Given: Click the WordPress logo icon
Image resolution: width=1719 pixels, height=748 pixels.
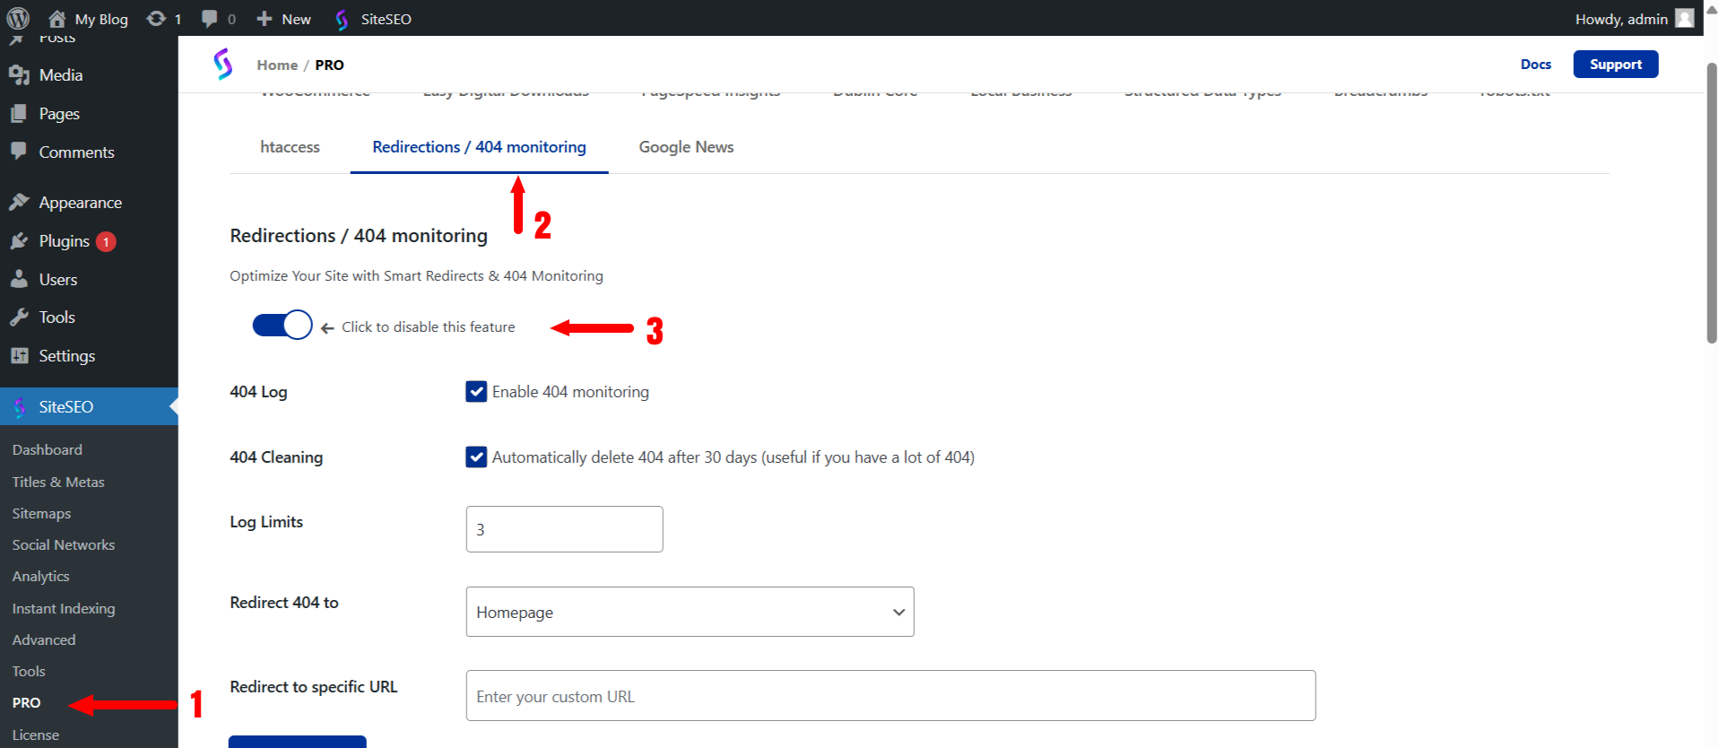Looking at the screenshot, I should (x=18, y=18).
